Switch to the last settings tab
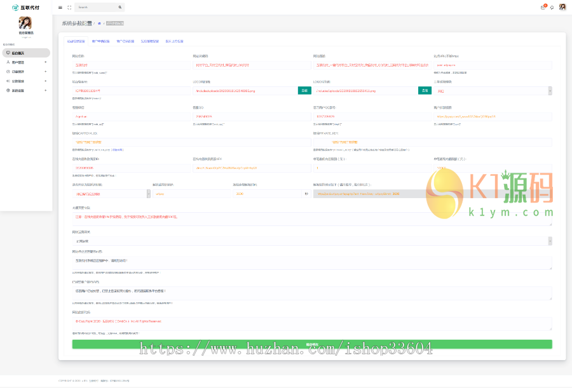Viewport: 572px width, 388px height. click(174, 41)
